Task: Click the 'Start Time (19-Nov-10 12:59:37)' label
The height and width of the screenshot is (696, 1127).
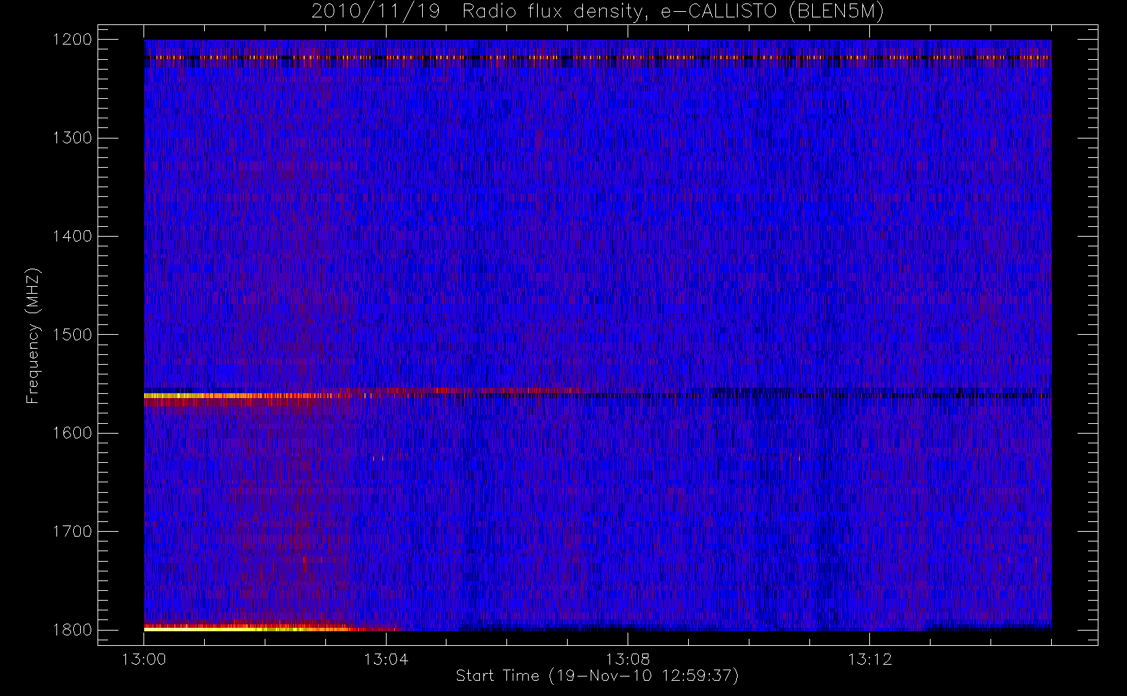Action: [x=597, y=676]
